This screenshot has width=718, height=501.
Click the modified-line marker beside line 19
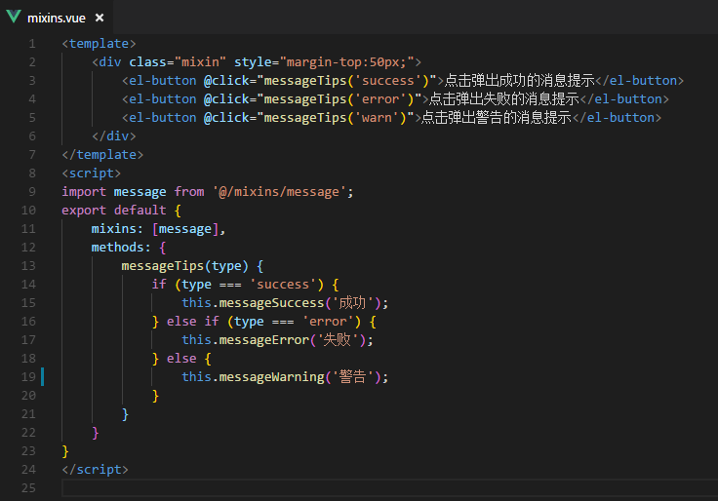pyautogui.click(x=43, y=377)
